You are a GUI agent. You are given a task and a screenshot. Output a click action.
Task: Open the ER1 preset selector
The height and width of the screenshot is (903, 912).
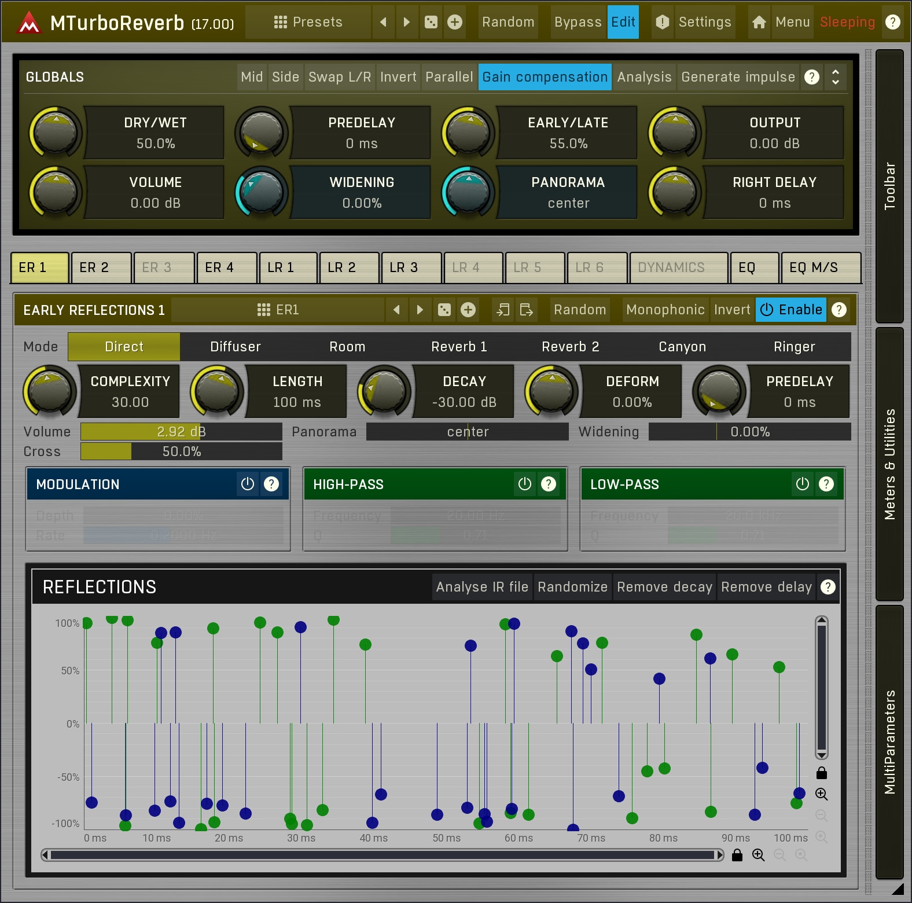[x=278, y=310]
